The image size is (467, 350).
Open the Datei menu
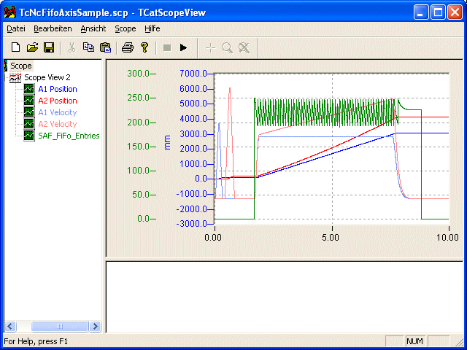tap(16, 28)
